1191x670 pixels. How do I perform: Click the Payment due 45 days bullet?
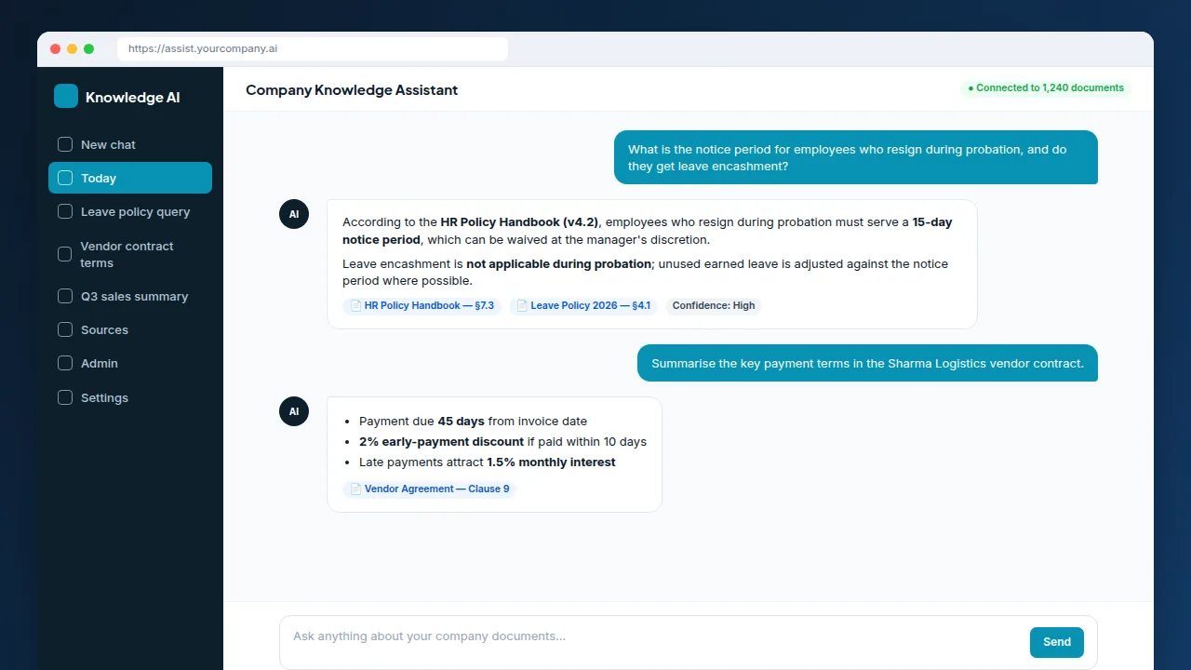(x=473, y=422)
